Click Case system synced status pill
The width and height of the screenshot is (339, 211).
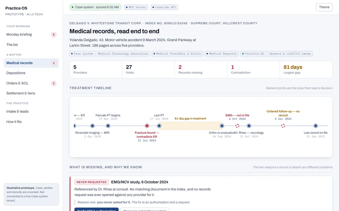95,7
